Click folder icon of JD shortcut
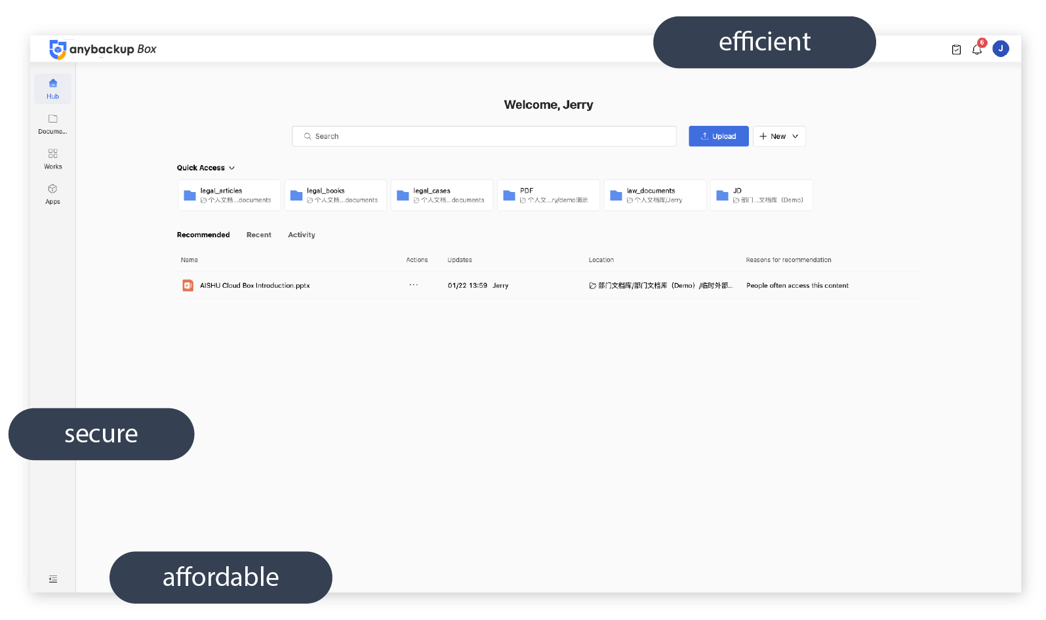The width and height of the screenshot is (1046, 620). [x=722, y=195]
